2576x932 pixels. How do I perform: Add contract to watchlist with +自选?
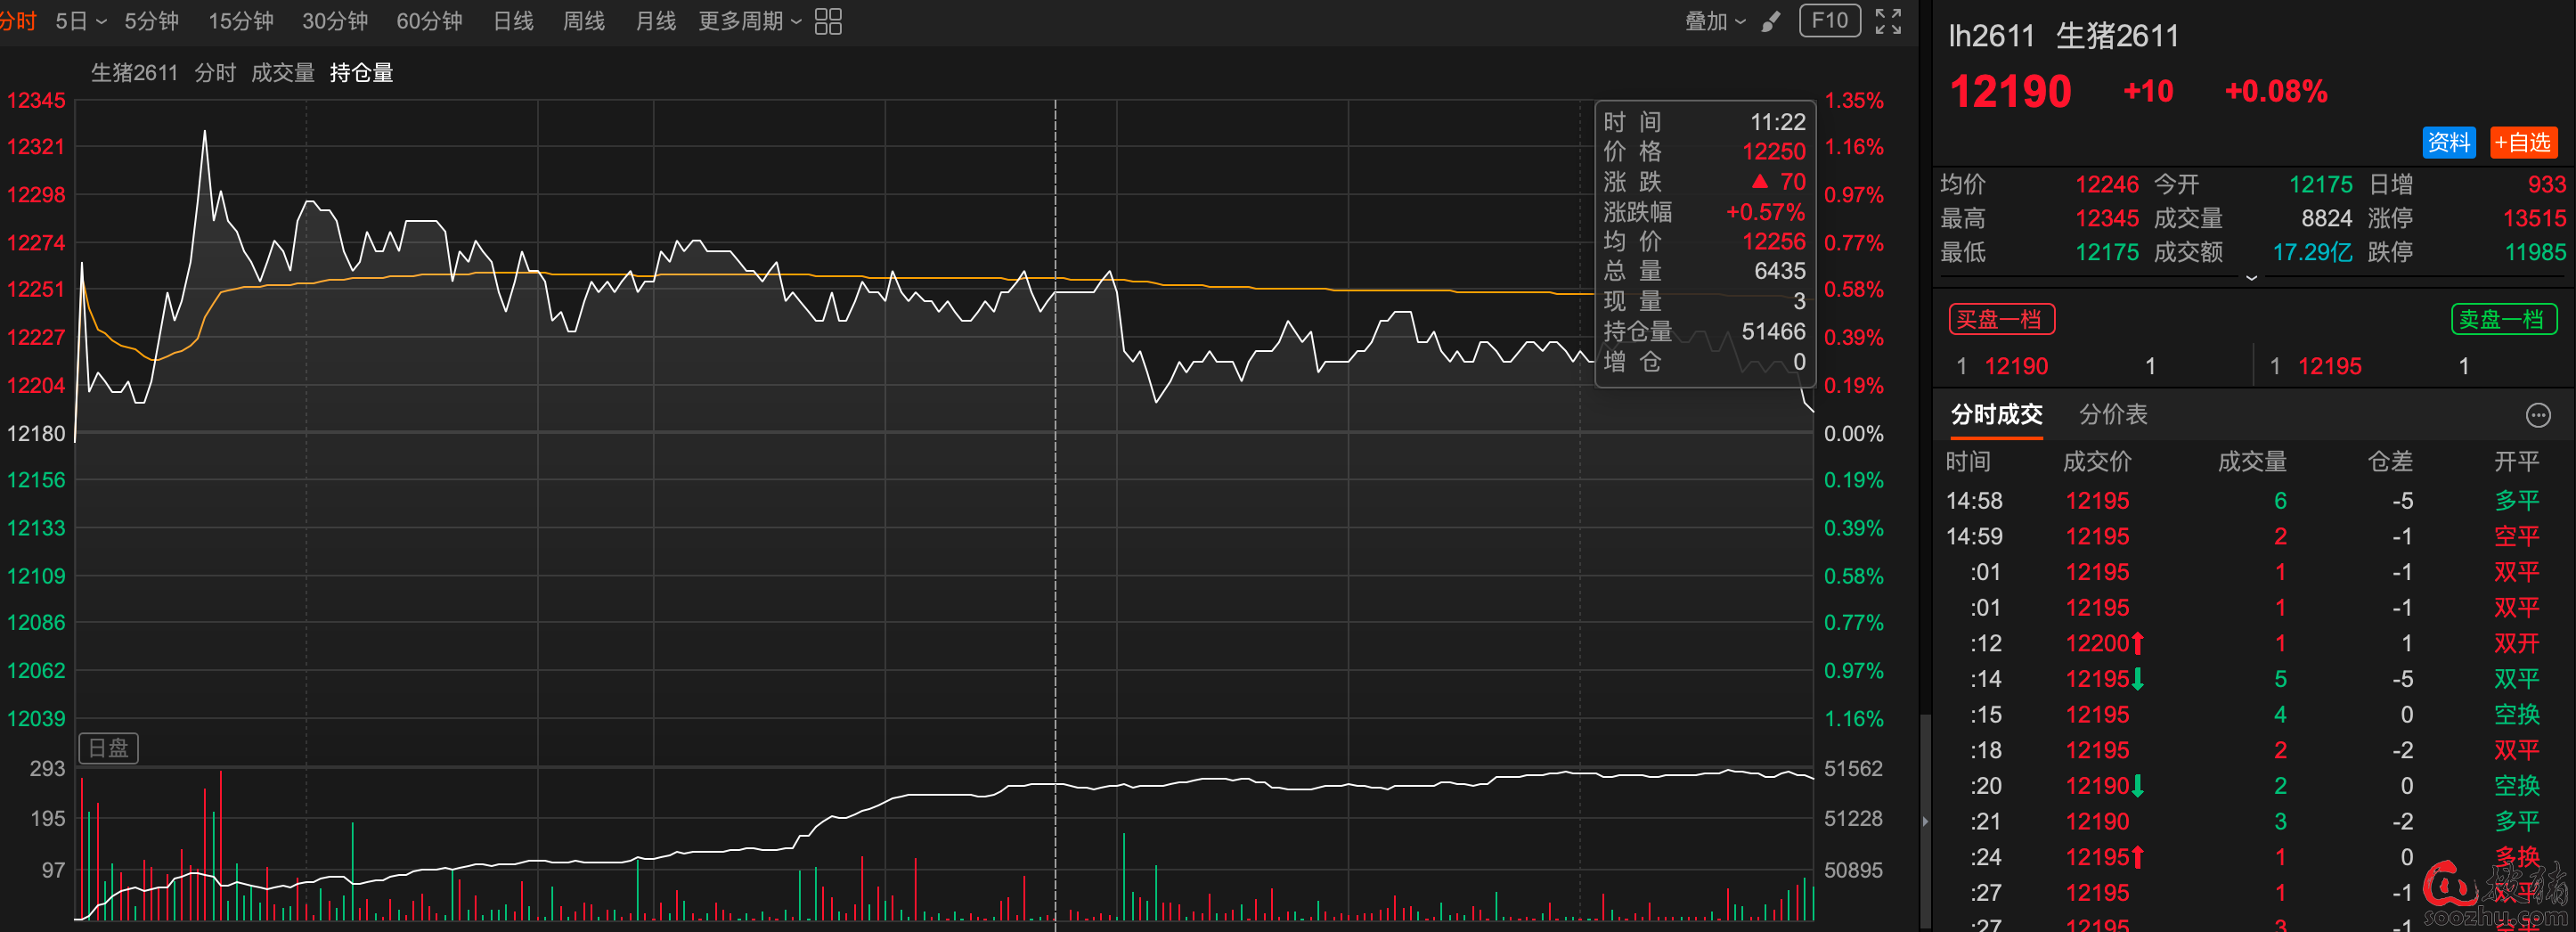pos(2523,143)
